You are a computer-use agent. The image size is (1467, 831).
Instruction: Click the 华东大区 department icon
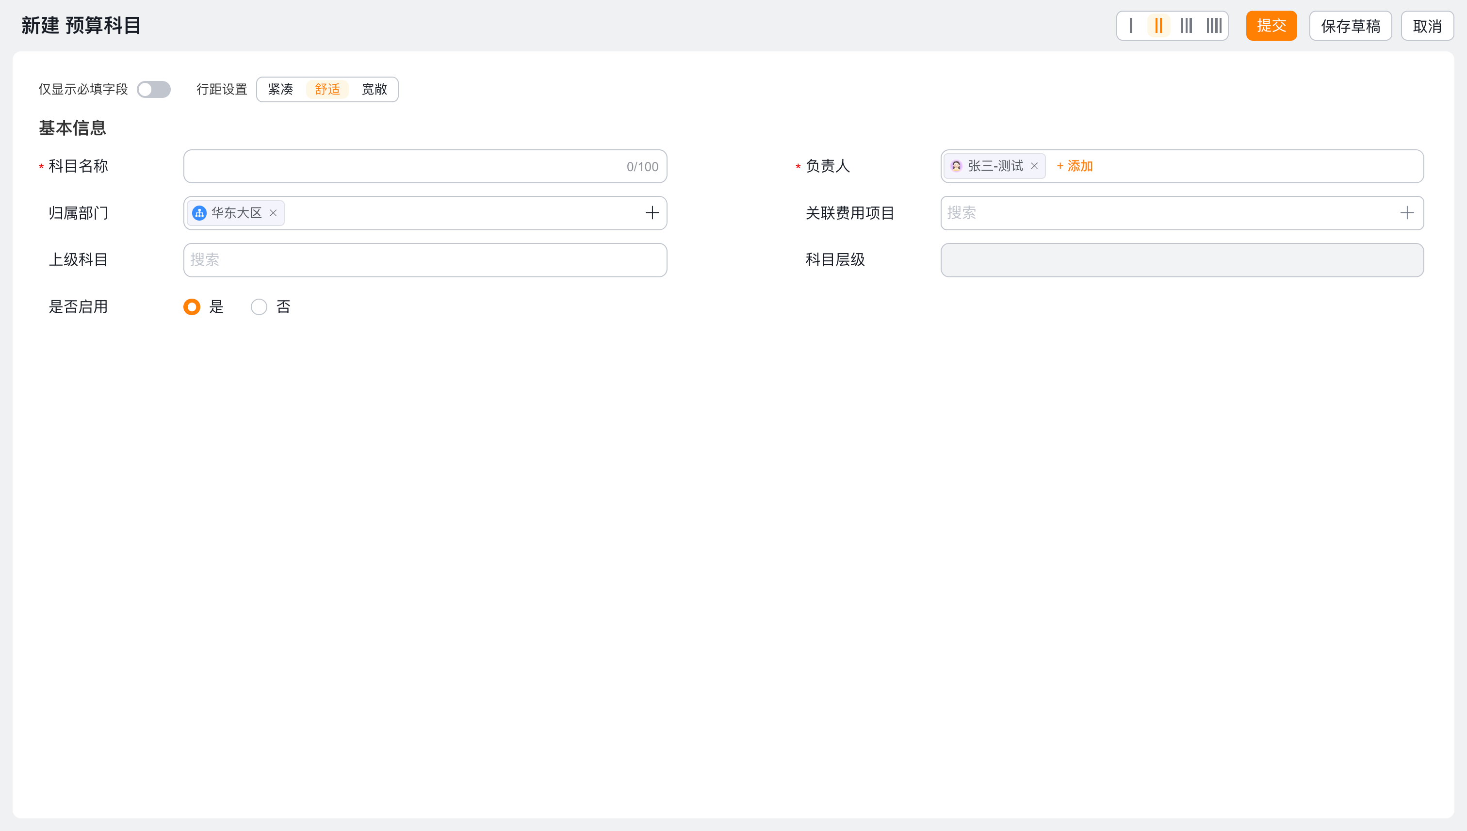[199, 213]
